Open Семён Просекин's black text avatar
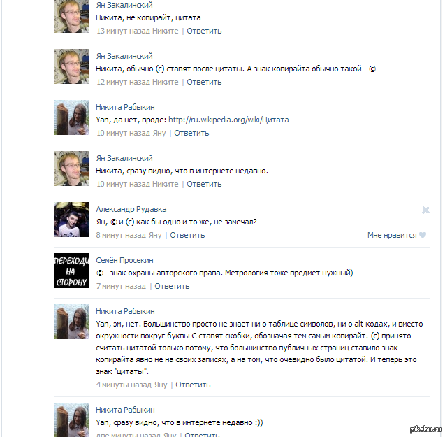This screenshot has width=445, height=437. coord(72,271)
